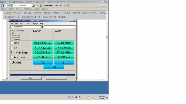This screenshot has width=186, height=104.
Task: Toggle the 4K-64Thrd test checkbox
Action: pyautogui.click(x=12, y=52)
